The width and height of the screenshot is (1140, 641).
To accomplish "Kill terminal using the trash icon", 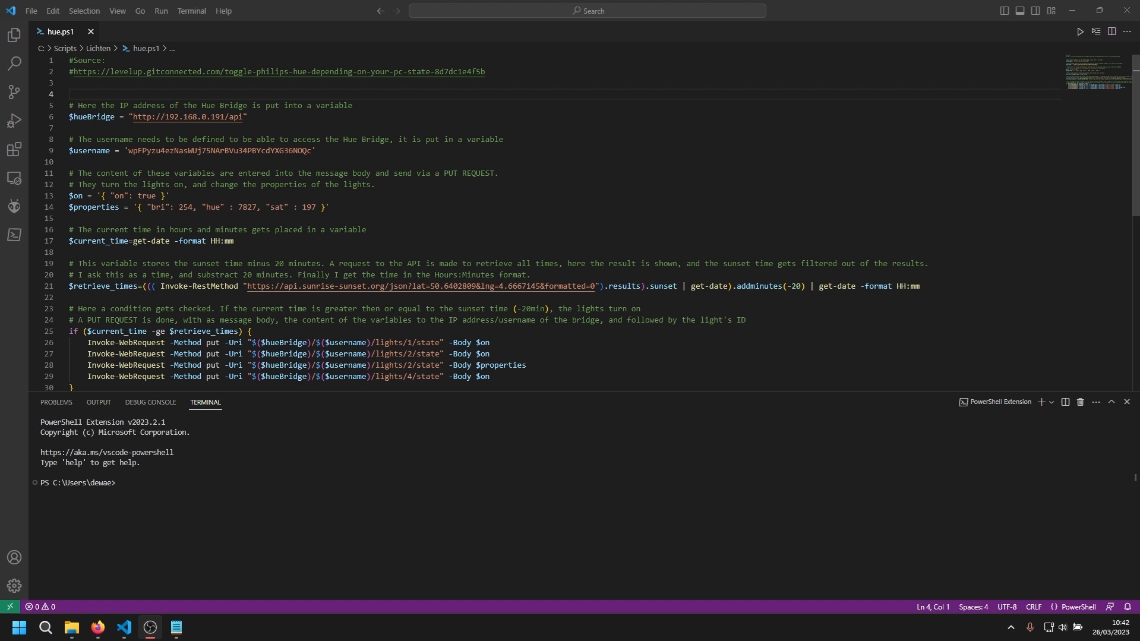I will 1080,402.
